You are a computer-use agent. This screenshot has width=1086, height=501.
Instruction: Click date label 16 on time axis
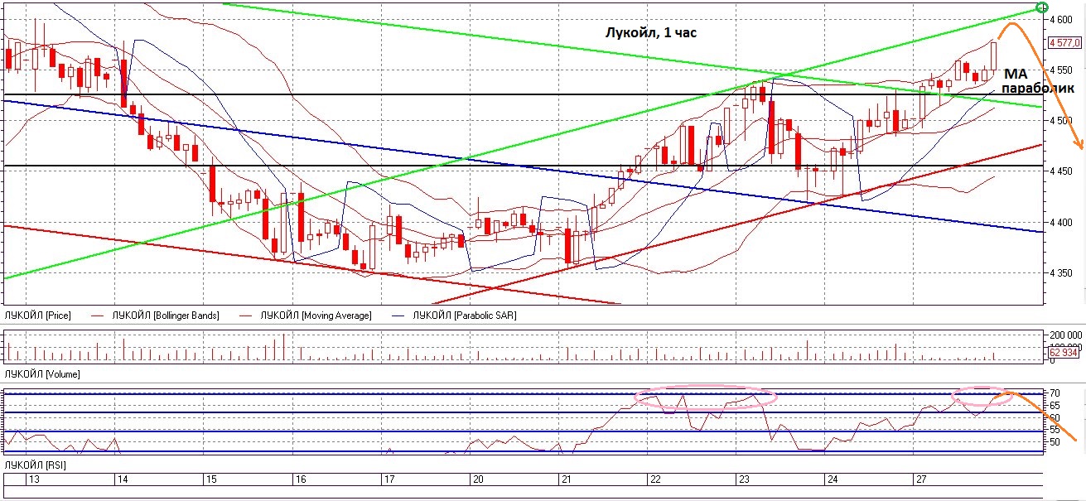click(x=301, y=479)
